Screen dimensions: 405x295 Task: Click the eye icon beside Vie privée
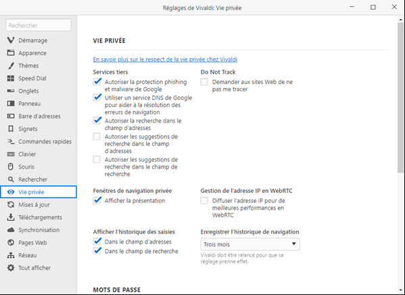tap(11, 192)
